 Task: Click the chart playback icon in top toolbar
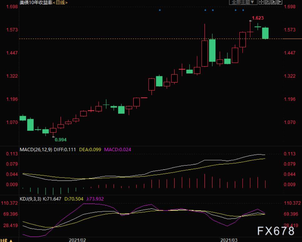[273, 2]
